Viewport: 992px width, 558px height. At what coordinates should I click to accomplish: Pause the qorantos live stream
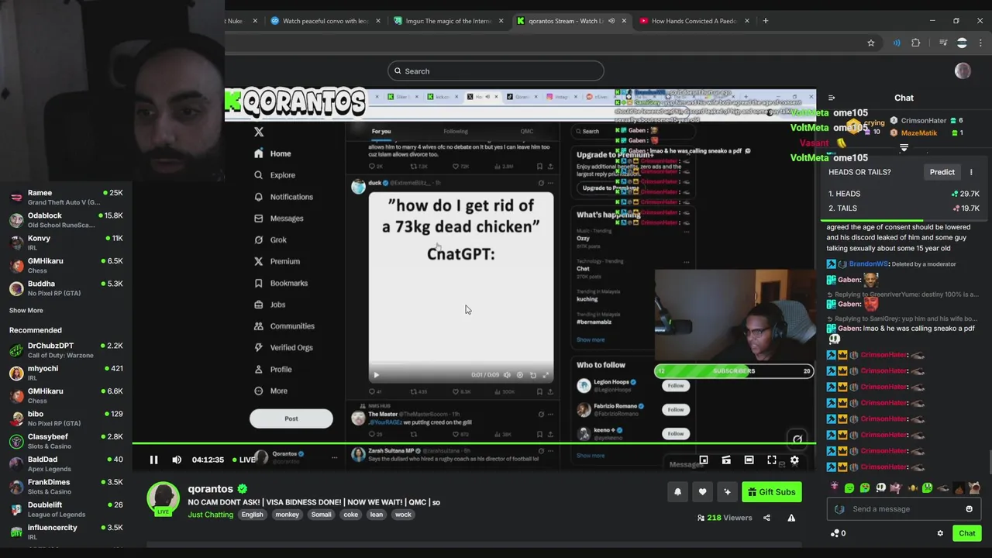click(x=153, y=460)
